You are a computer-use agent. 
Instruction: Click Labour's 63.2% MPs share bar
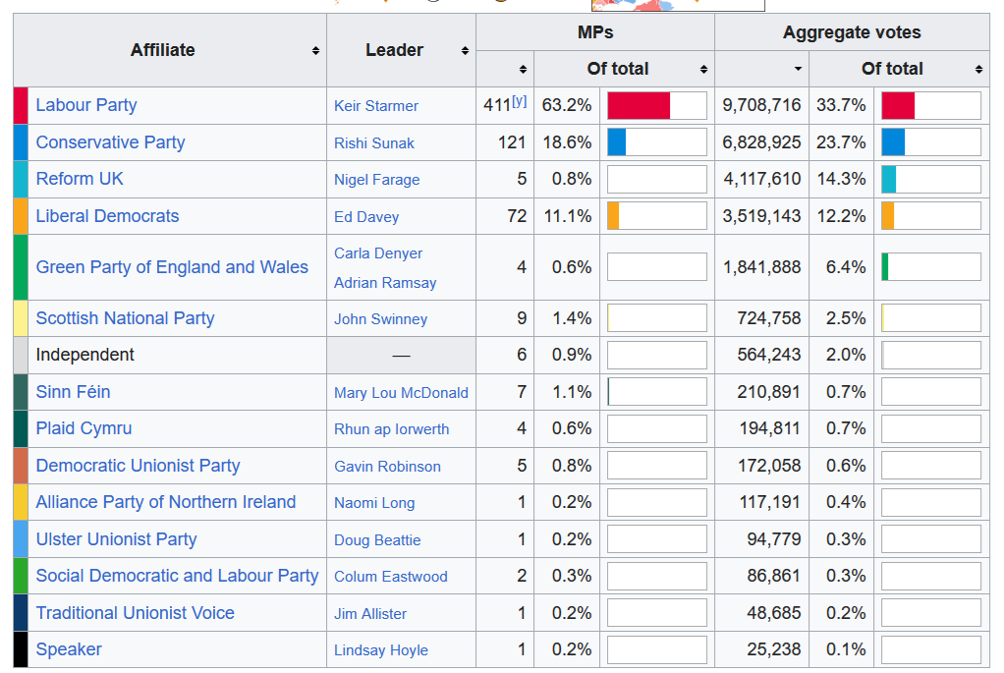click(657, 106)
